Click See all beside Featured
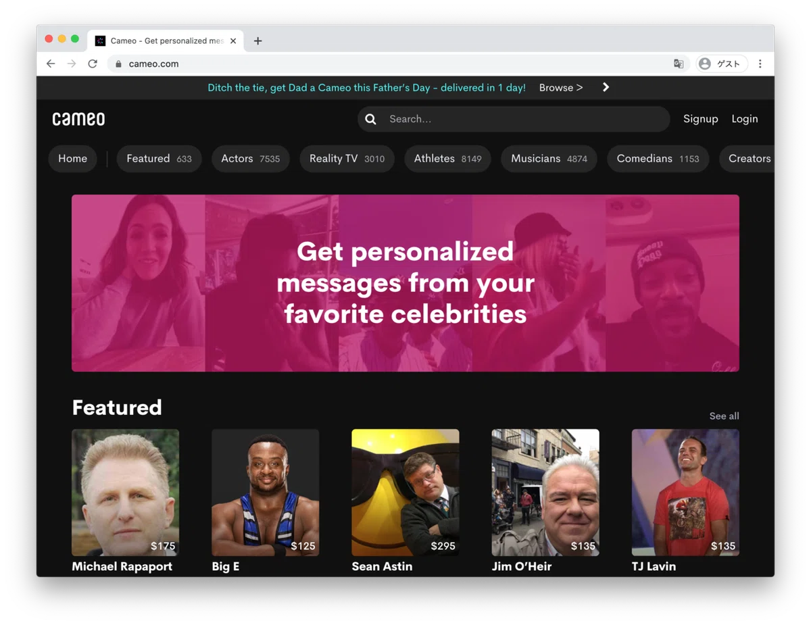This screenshot has width=811, height=625. click(724, 416)
